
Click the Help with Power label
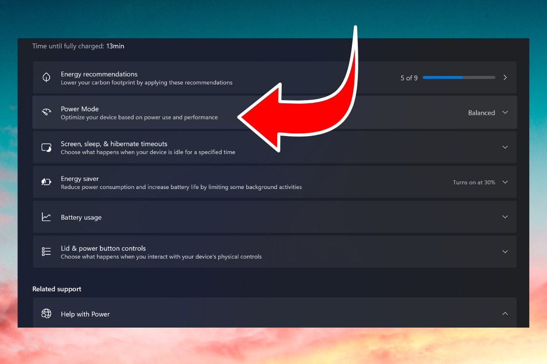(x=85, y=314)
